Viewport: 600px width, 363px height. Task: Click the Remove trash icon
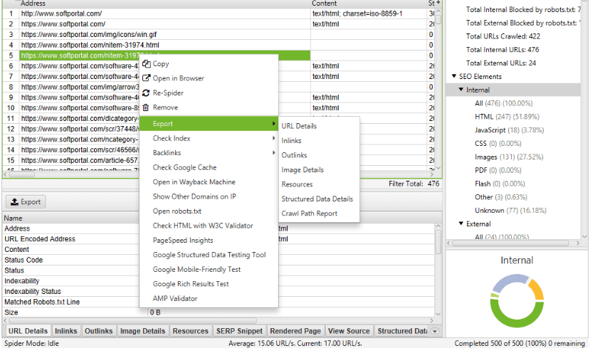(x=146, y=107)
